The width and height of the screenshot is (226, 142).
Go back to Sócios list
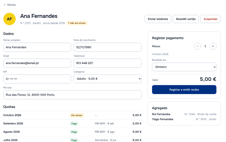9,5
